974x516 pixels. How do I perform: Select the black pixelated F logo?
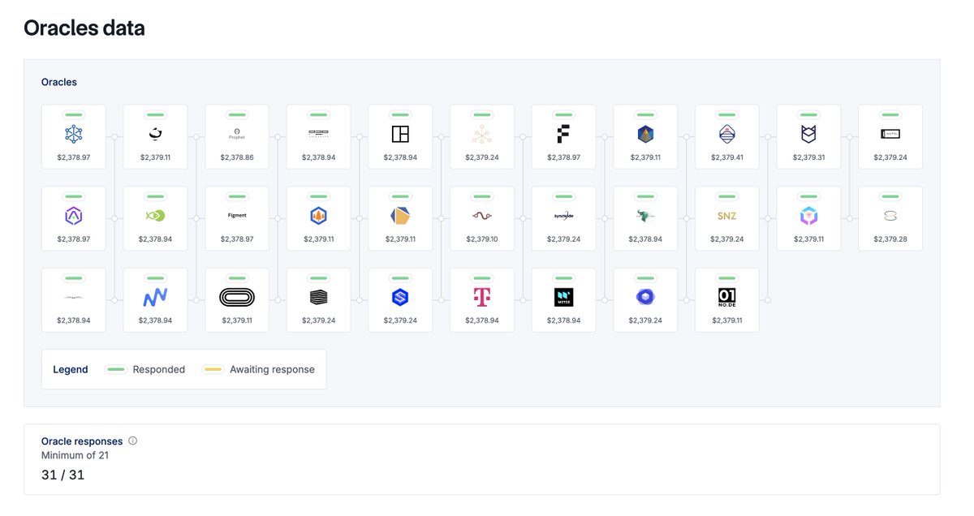click(x=563, y=134)
